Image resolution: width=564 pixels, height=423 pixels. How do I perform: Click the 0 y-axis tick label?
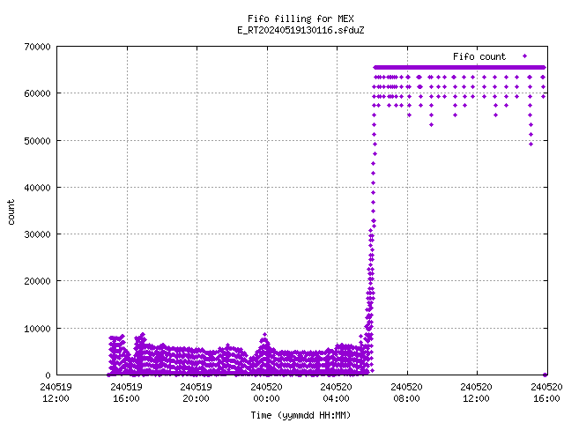48,375
